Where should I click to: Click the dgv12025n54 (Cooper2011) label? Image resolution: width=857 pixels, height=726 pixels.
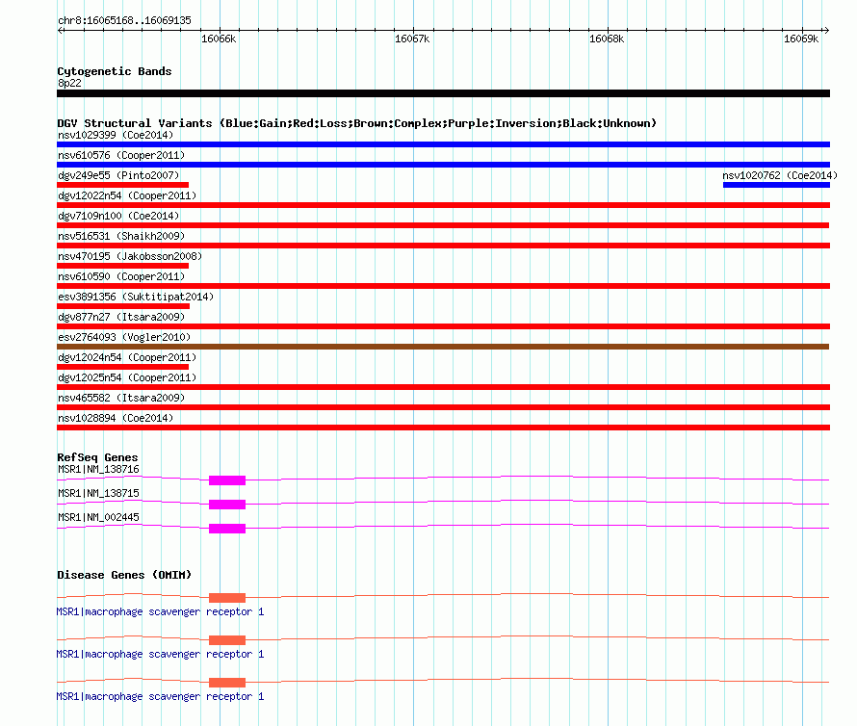click(x=127, y=377)
